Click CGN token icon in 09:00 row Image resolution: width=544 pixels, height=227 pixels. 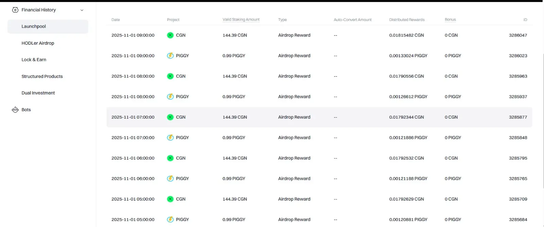pos(170,35)
